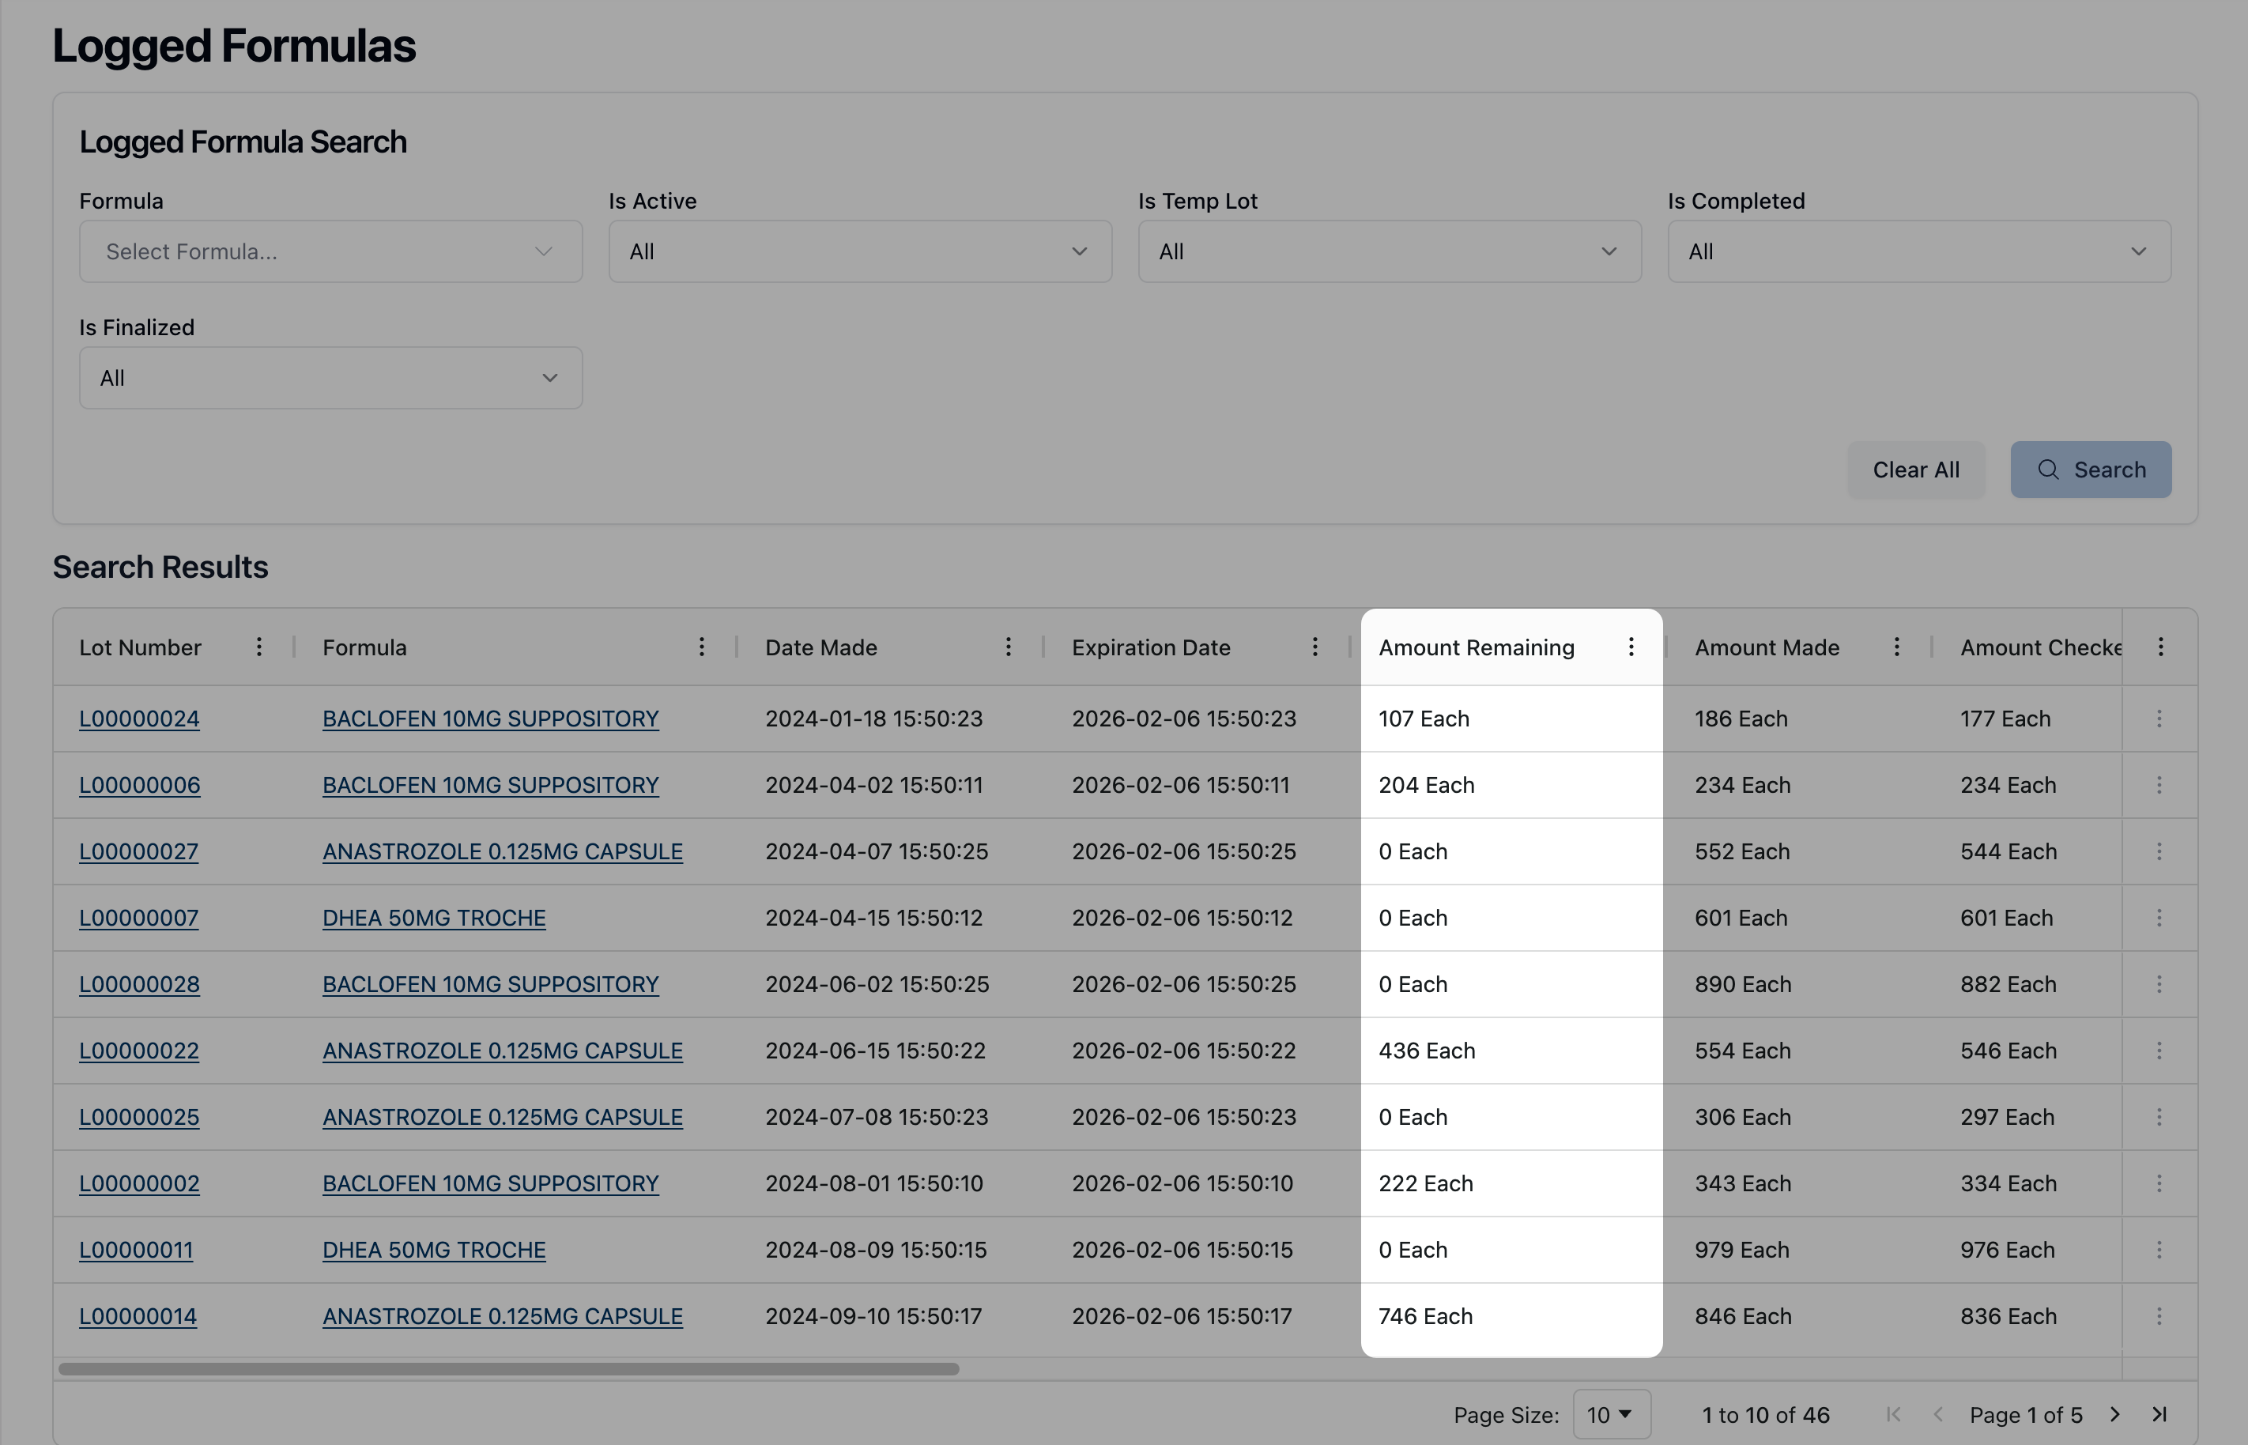Open row actions for lot L00000014
2248x1445 pixels.
2159,1316
